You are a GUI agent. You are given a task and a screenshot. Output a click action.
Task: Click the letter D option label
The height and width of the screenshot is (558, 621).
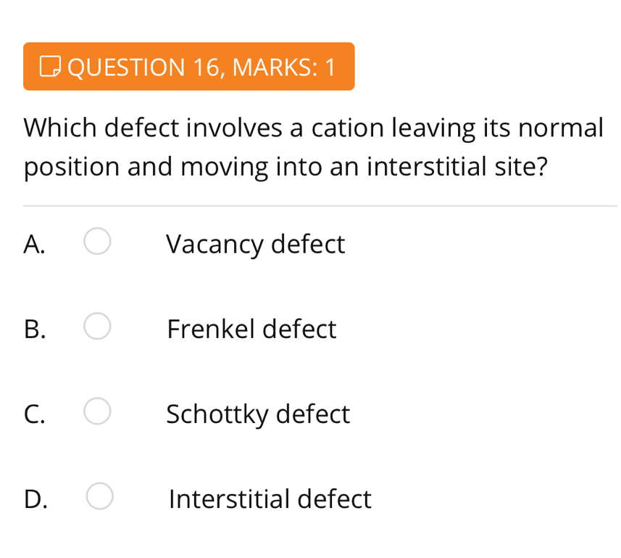[36, 499]
